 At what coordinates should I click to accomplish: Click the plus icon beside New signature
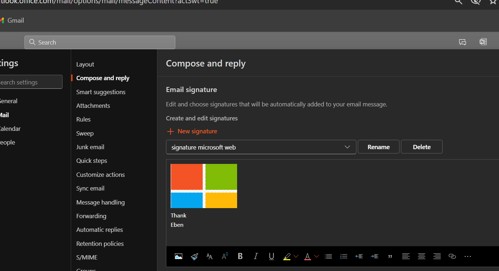coord(170,132)
